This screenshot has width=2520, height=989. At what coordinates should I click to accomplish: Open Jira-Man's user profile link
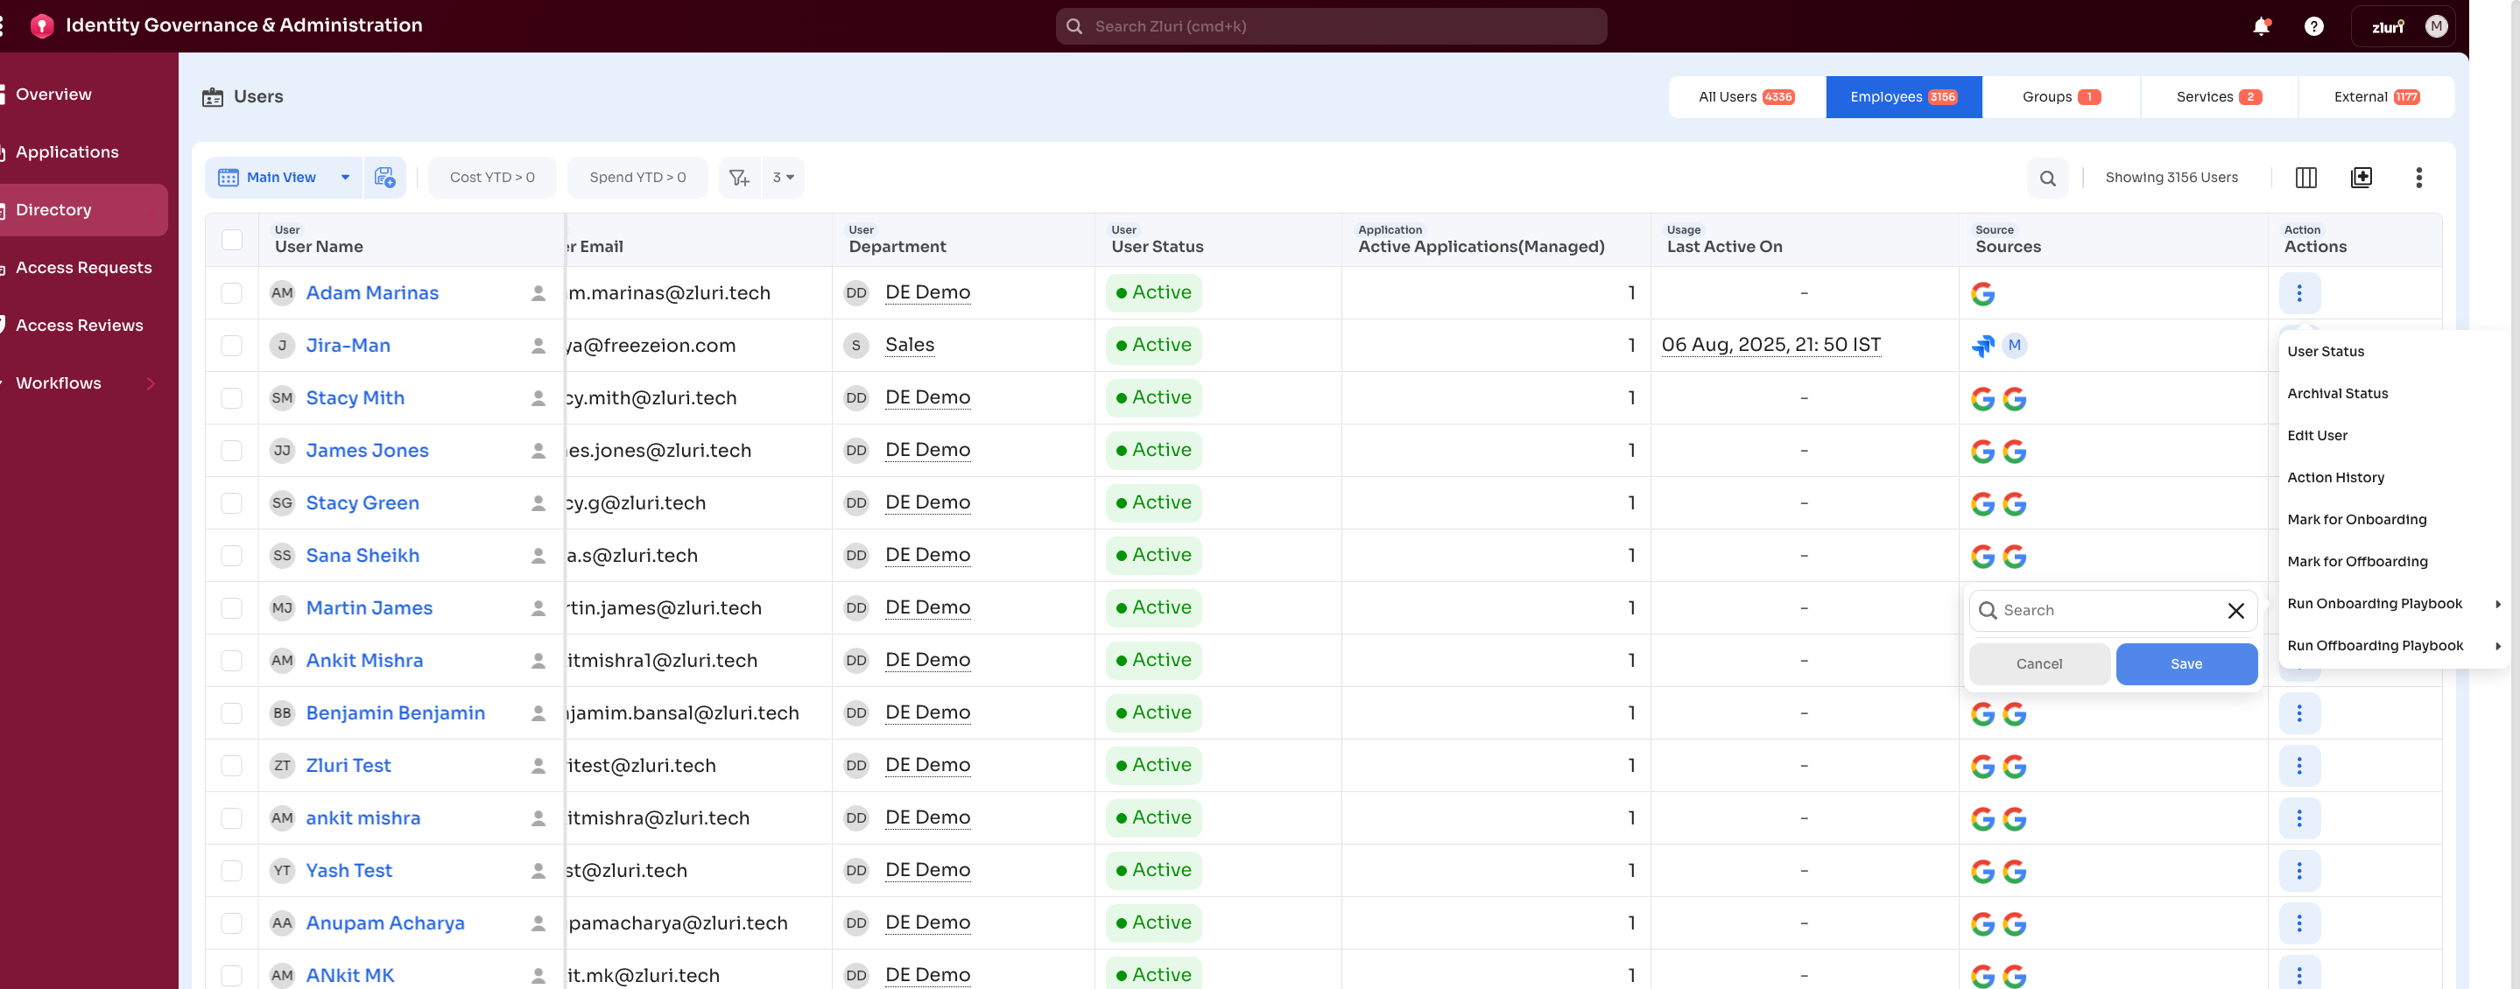point(349,344)
